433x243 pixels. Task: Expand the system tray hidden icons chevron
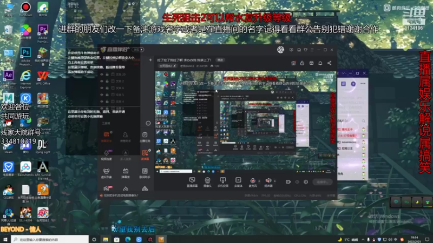coord(363,240)
